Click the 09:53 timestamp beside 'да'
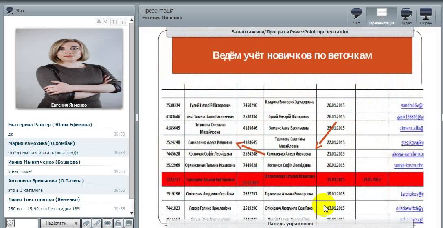 pos(119,134)
